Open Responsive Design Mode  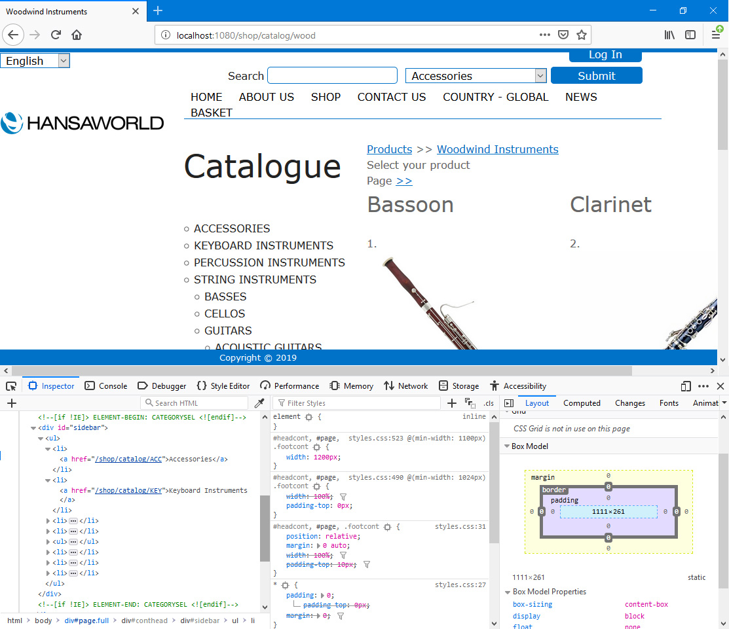(x=686, y=386)
